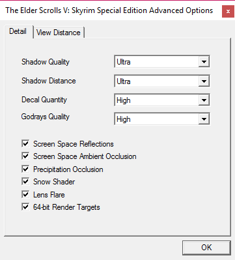Confirm settings with the OK button
This screenshot has width=235, height=260.
206,248
